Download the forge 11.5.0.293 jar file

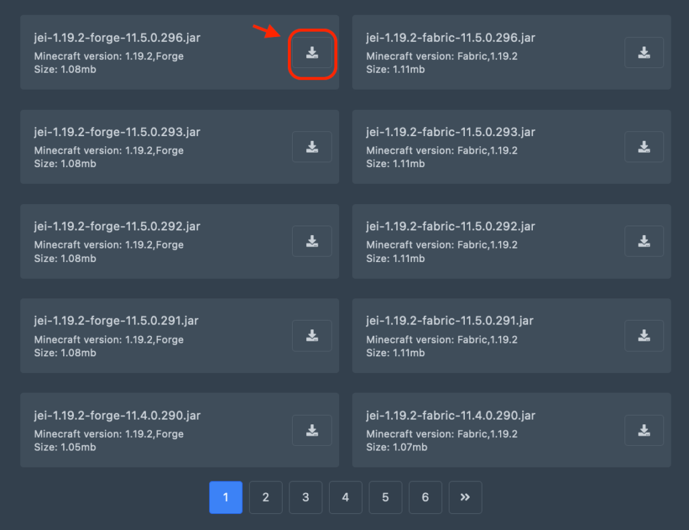(312, 147)
